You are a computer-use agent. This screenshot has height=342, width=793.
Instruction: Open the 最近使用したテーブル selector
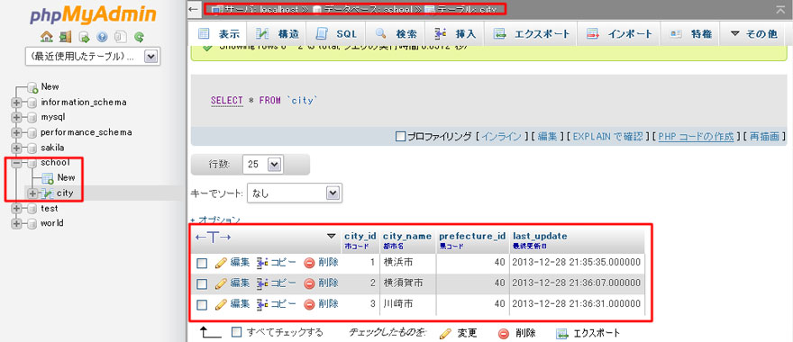[x=93, y=57]
